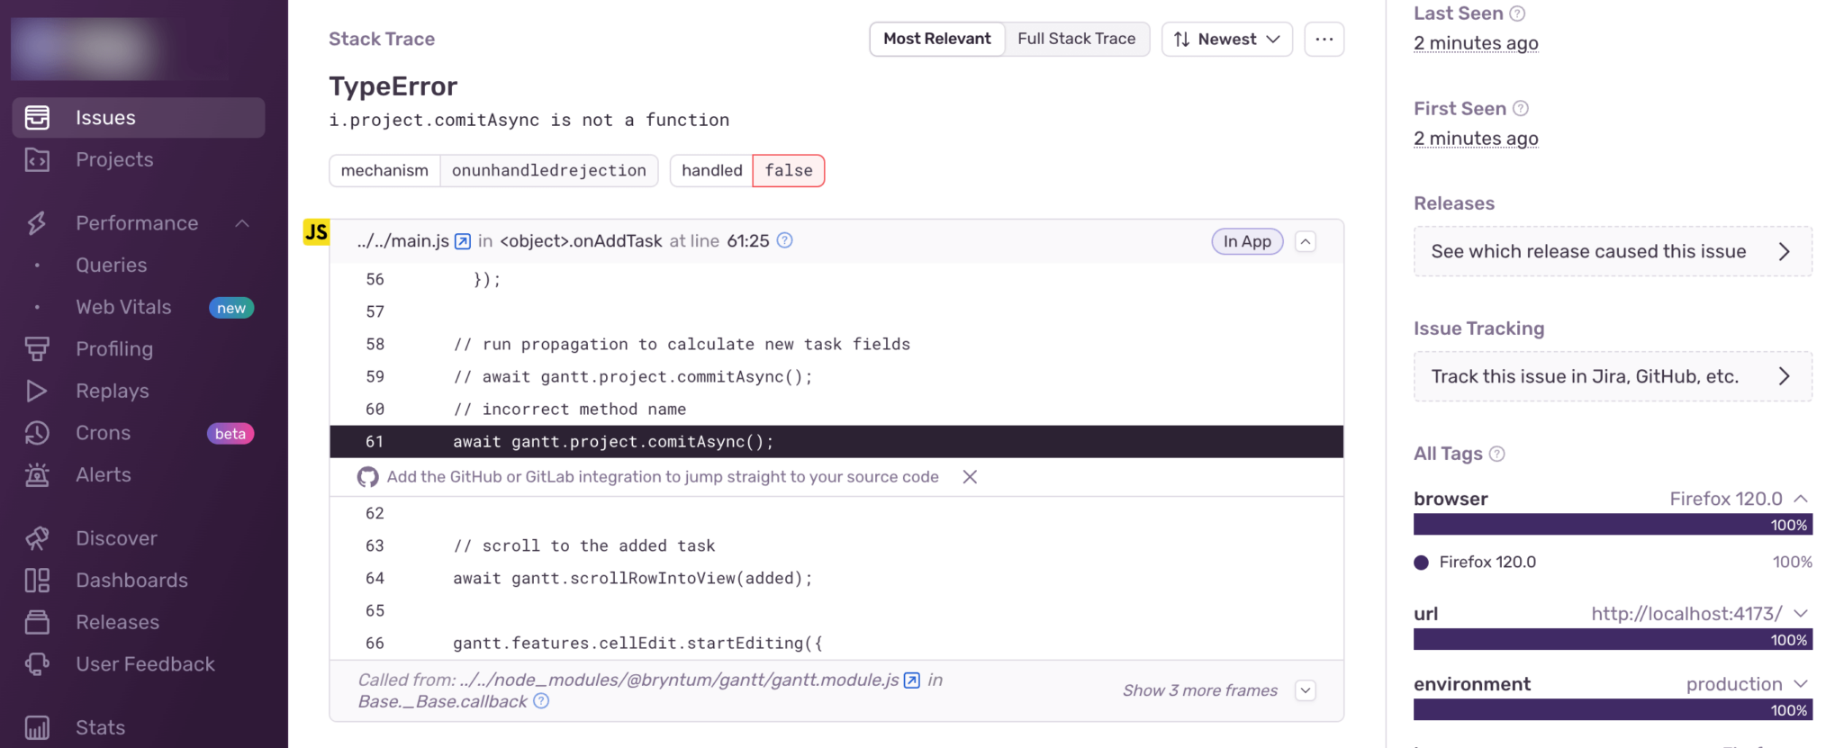Open Replays via its play icon
Screen dimensions: 1844x748
pyautogui.click(x=36, y=391)
